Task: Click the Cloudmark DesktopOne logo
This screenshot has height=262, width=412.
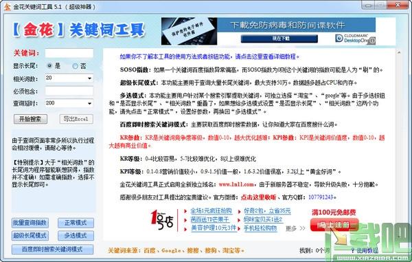Action: (x=352, y=39)
